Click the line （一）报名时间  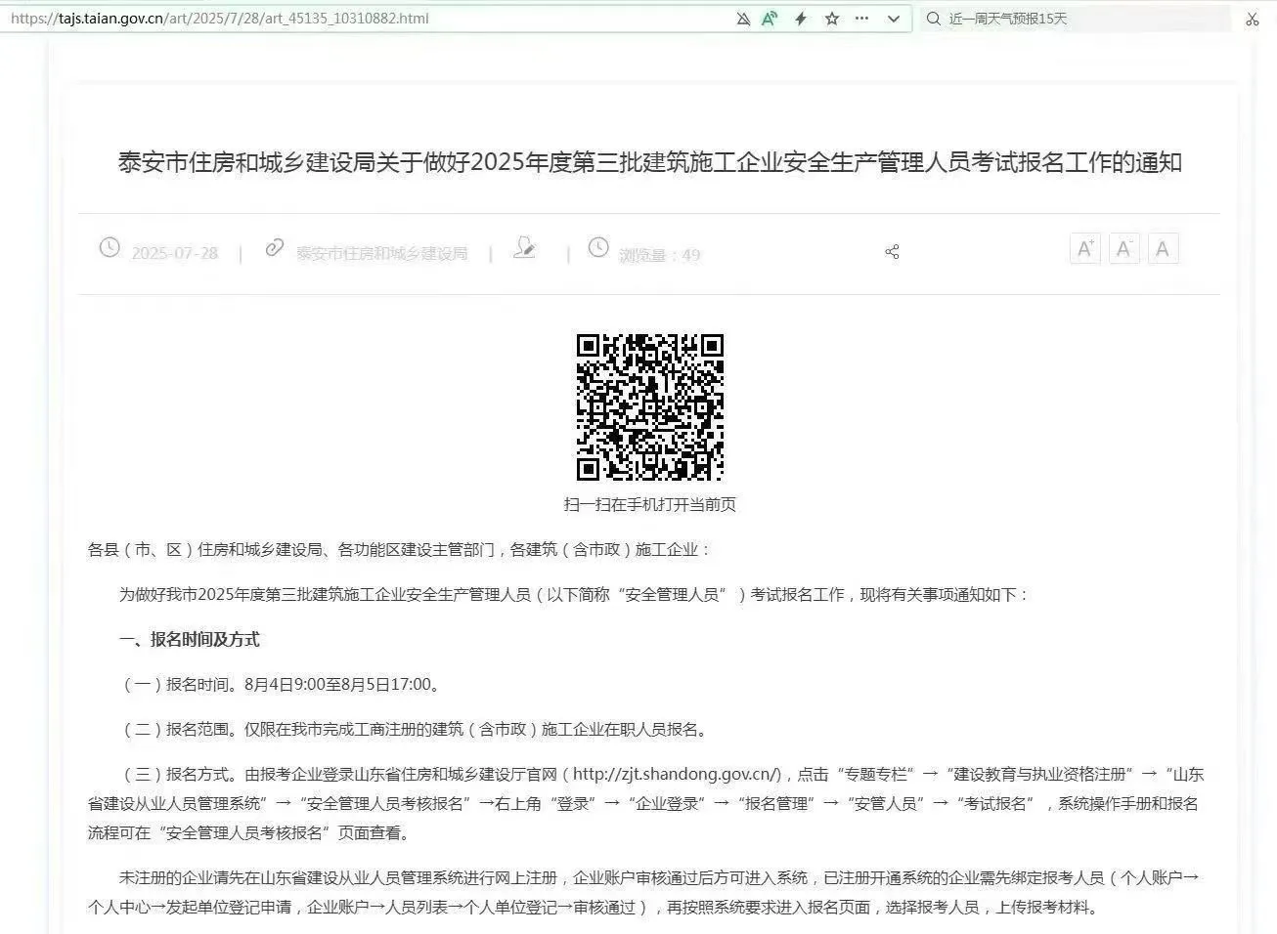coord(283,685)
